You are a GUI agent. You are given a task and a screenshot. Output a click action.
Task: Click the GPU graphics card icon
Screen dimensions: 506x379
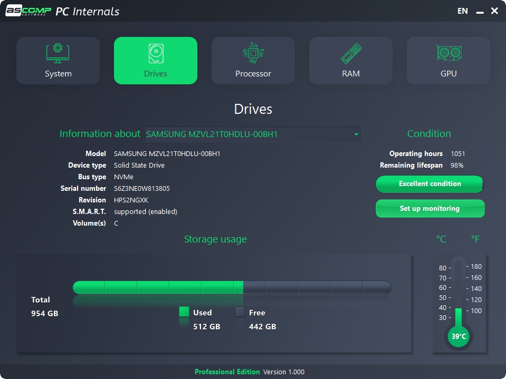[448, 54]
